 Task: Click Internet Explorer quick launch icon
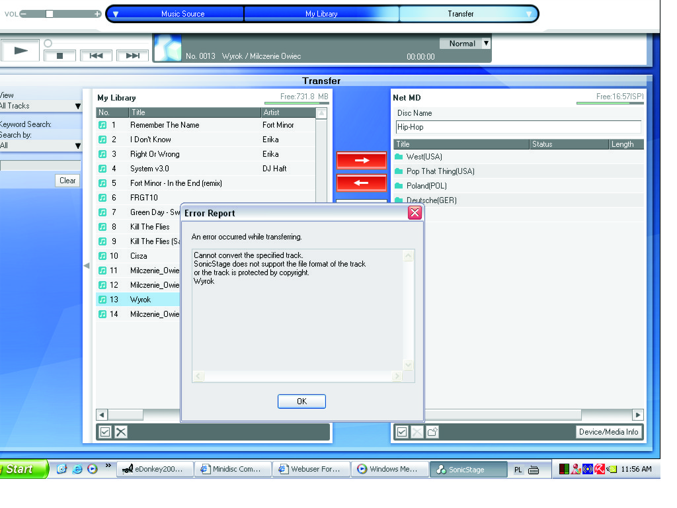click(x=77, y=469)
